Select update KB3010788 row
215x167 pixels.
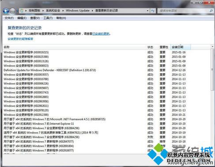click(106, 79)
